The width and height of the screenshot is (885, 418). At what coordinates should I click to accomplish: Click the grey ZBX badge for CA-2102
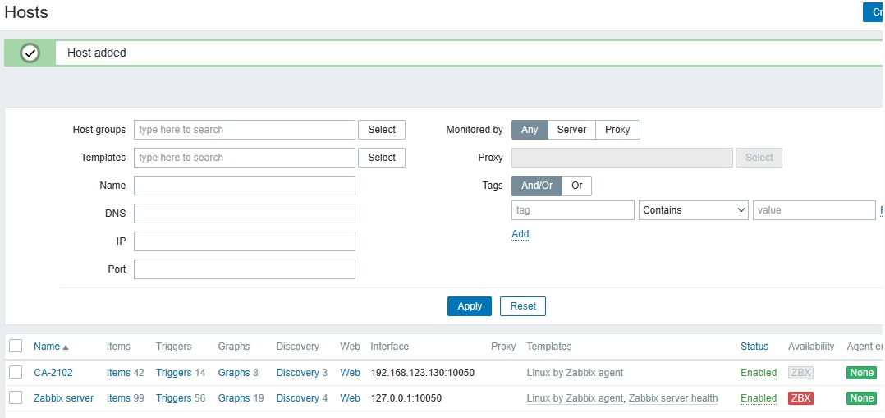click(800, 373)
